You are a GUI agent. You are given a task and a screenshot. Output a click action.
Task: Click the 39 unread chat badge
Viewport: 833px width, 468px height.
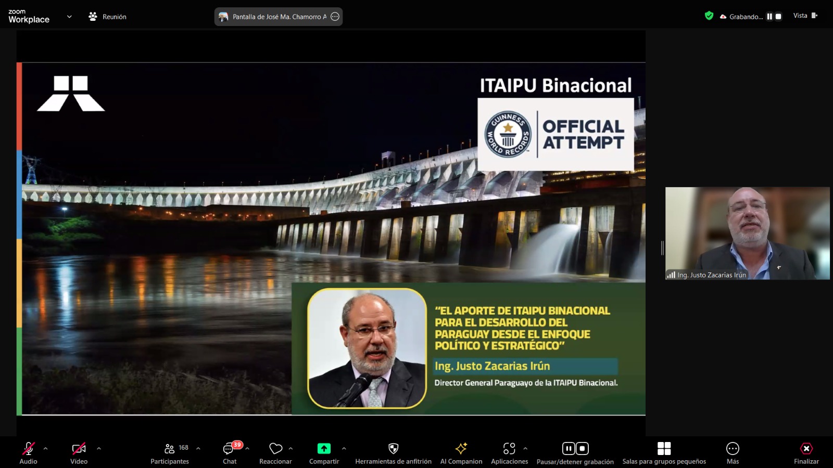point(237,445)
